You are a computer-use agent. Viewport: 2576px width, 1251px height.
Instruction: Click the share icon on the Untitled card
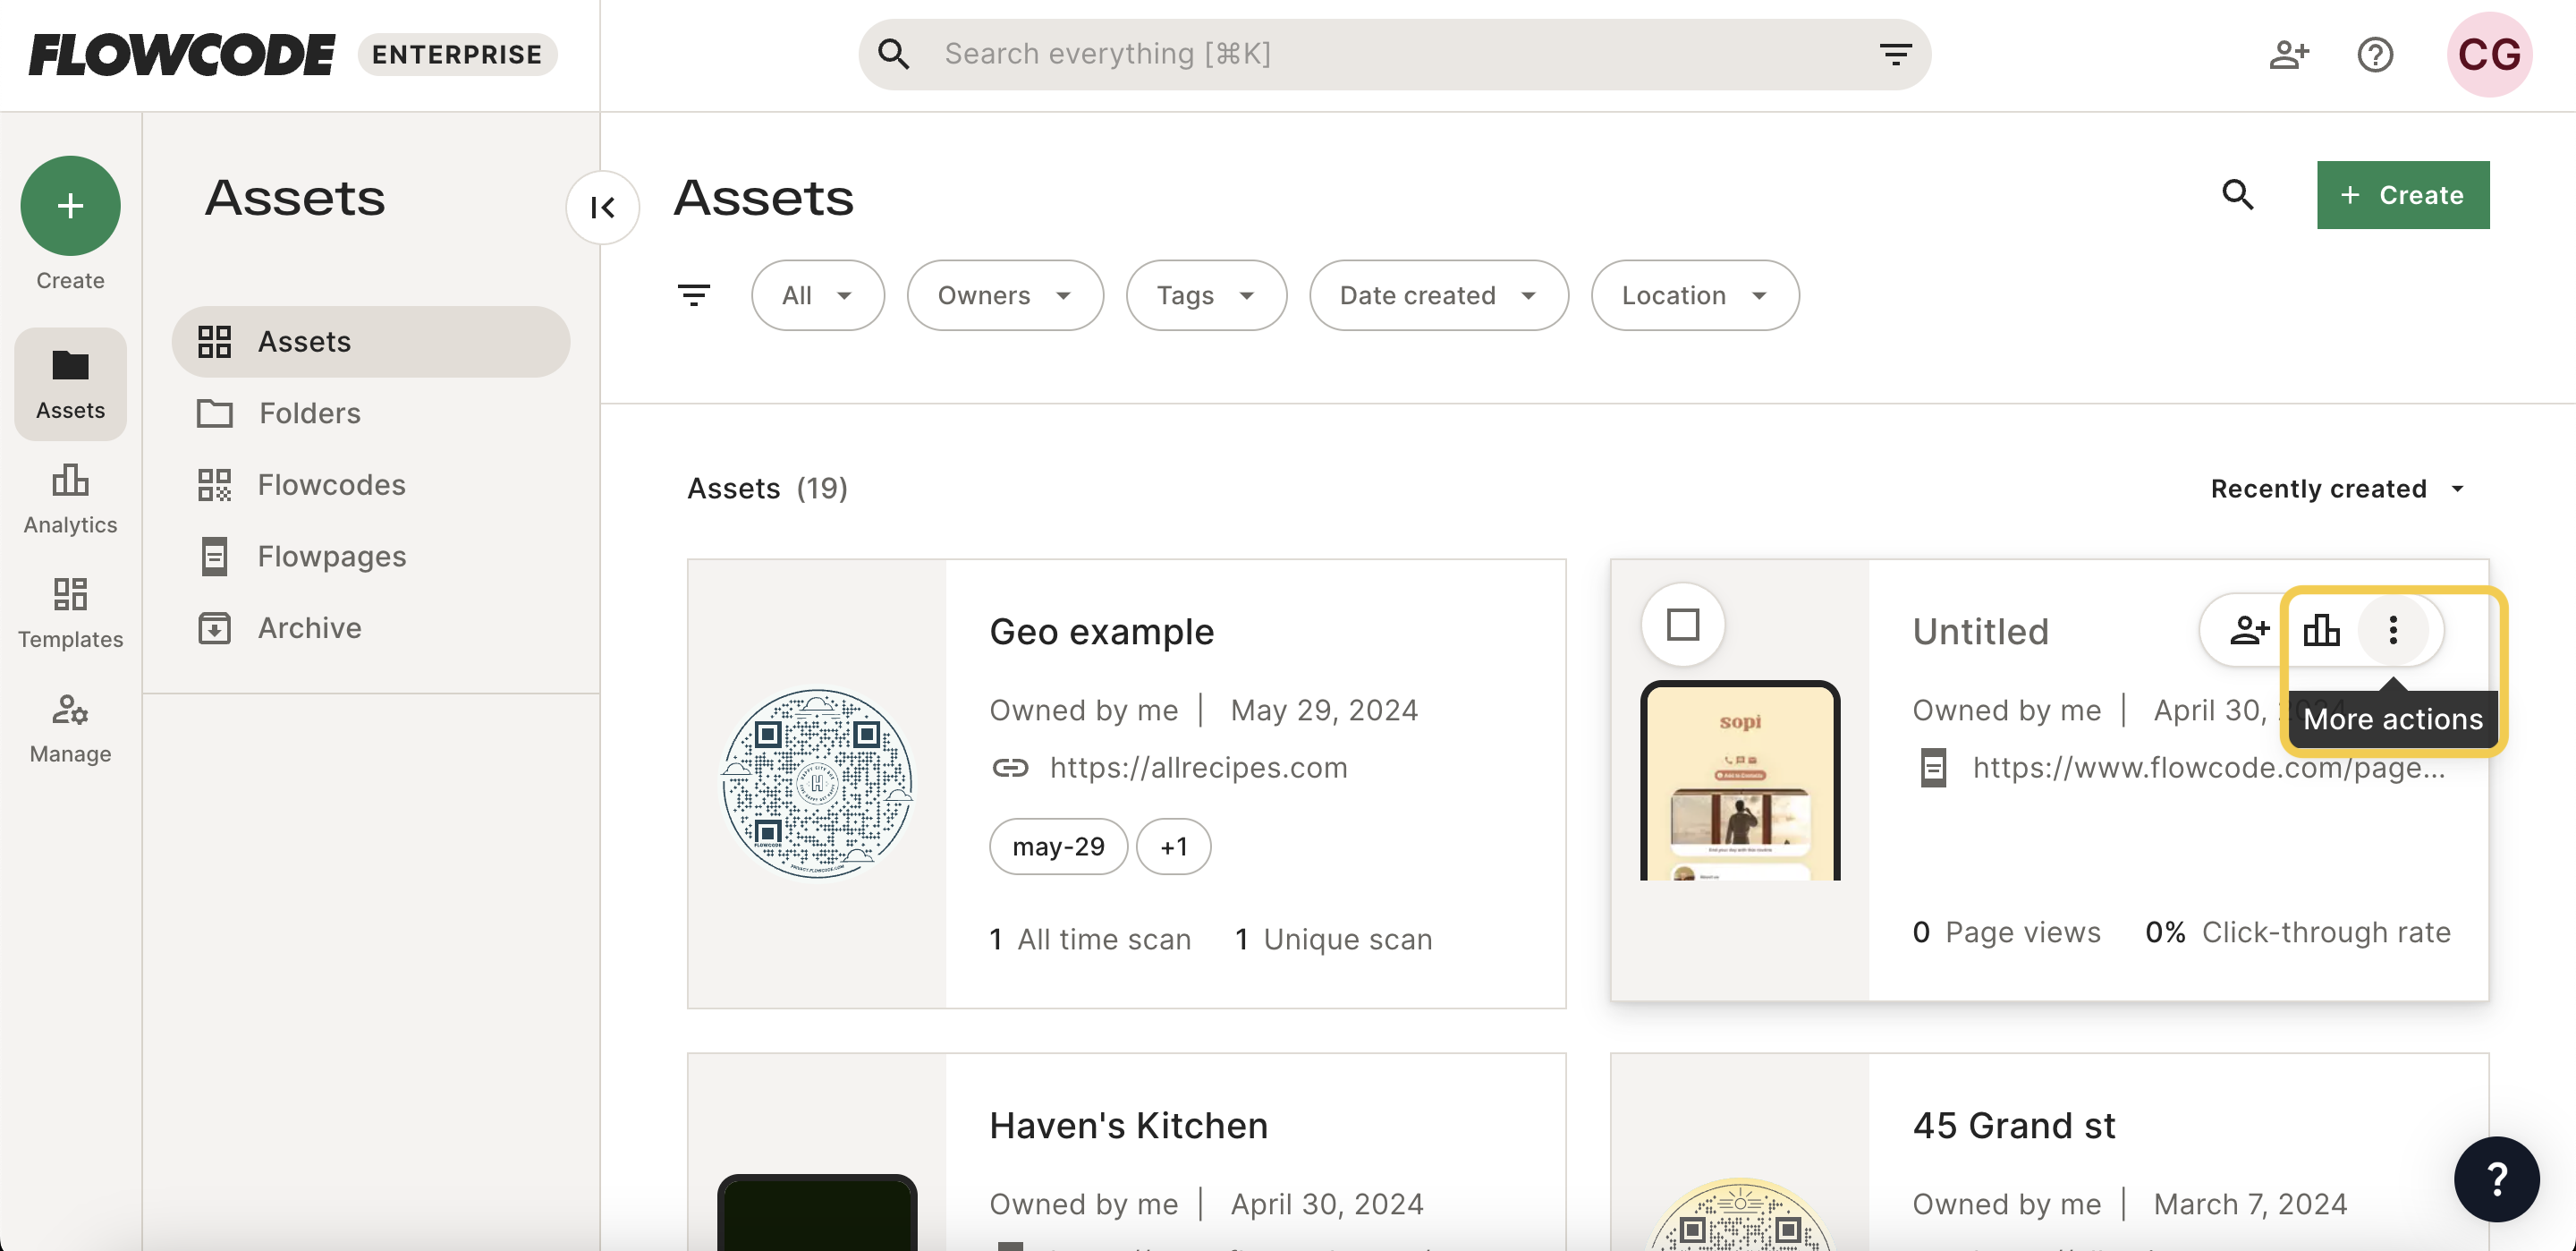2250,629
